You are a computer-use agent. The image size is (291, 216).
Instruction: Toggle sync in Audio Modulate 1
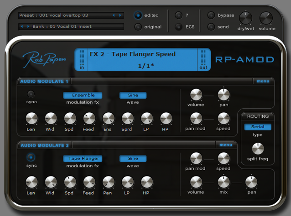(x=31, y=94)
